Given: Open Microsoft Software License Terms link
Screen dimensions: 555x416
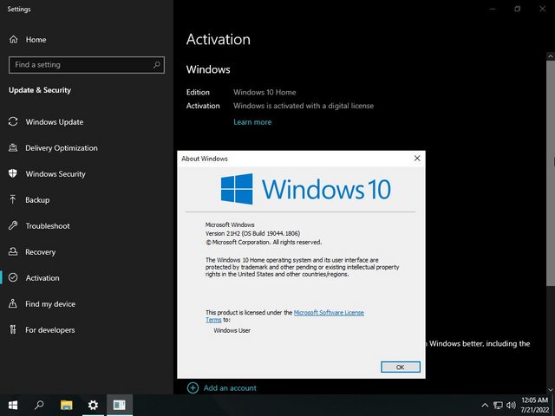Looking at the screenshot, I should tap(329, 312).
